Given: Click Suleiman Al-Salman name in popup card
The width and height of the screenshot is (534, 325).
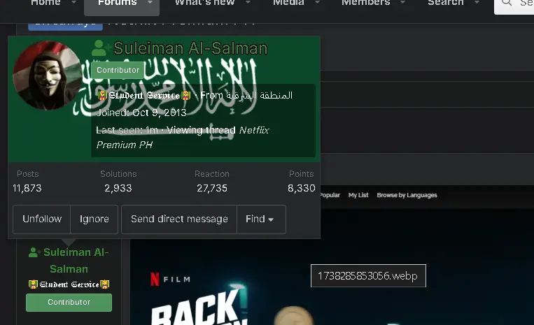Looking at the screenshot, I should [190, 48].
